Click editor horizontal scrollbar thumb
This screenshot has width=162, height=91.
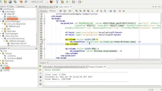(x=82, y=60)
